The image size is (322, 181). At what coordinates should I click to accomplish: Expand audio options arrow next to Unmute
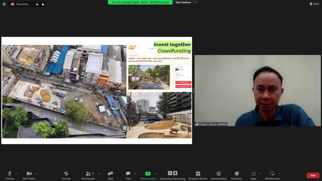pyautogui.click(x=16, y=173)
